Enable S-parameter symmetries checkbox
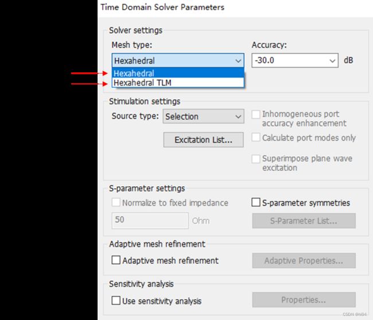The height and width of the screenshot is (320, 373). pos(256,202)
